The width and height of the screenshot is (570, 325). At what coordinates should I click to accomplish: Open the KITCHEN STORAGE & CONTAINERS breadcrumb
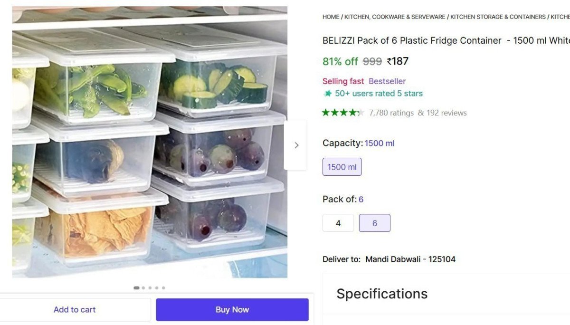click(497, 17)
